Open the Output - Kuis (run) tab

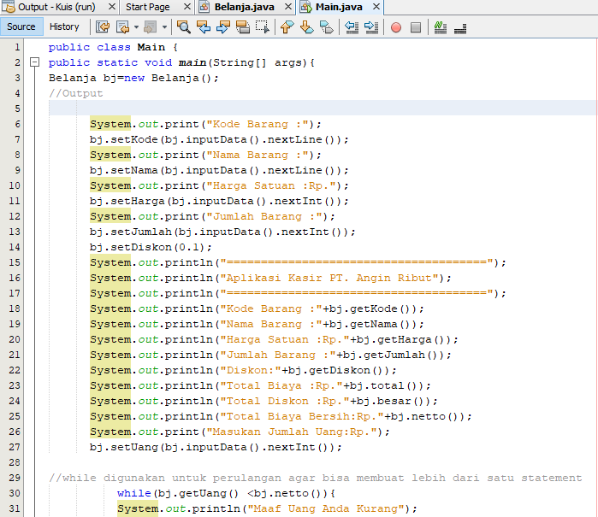pyautogui.click(x=56, y=7)
